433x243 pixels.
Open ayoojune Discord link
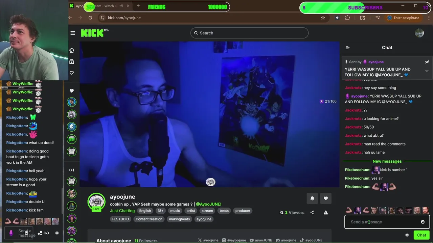click(x=286, y=240)
